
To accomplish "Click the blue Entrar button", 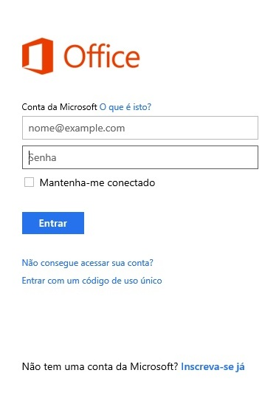I will click(53, 223).
